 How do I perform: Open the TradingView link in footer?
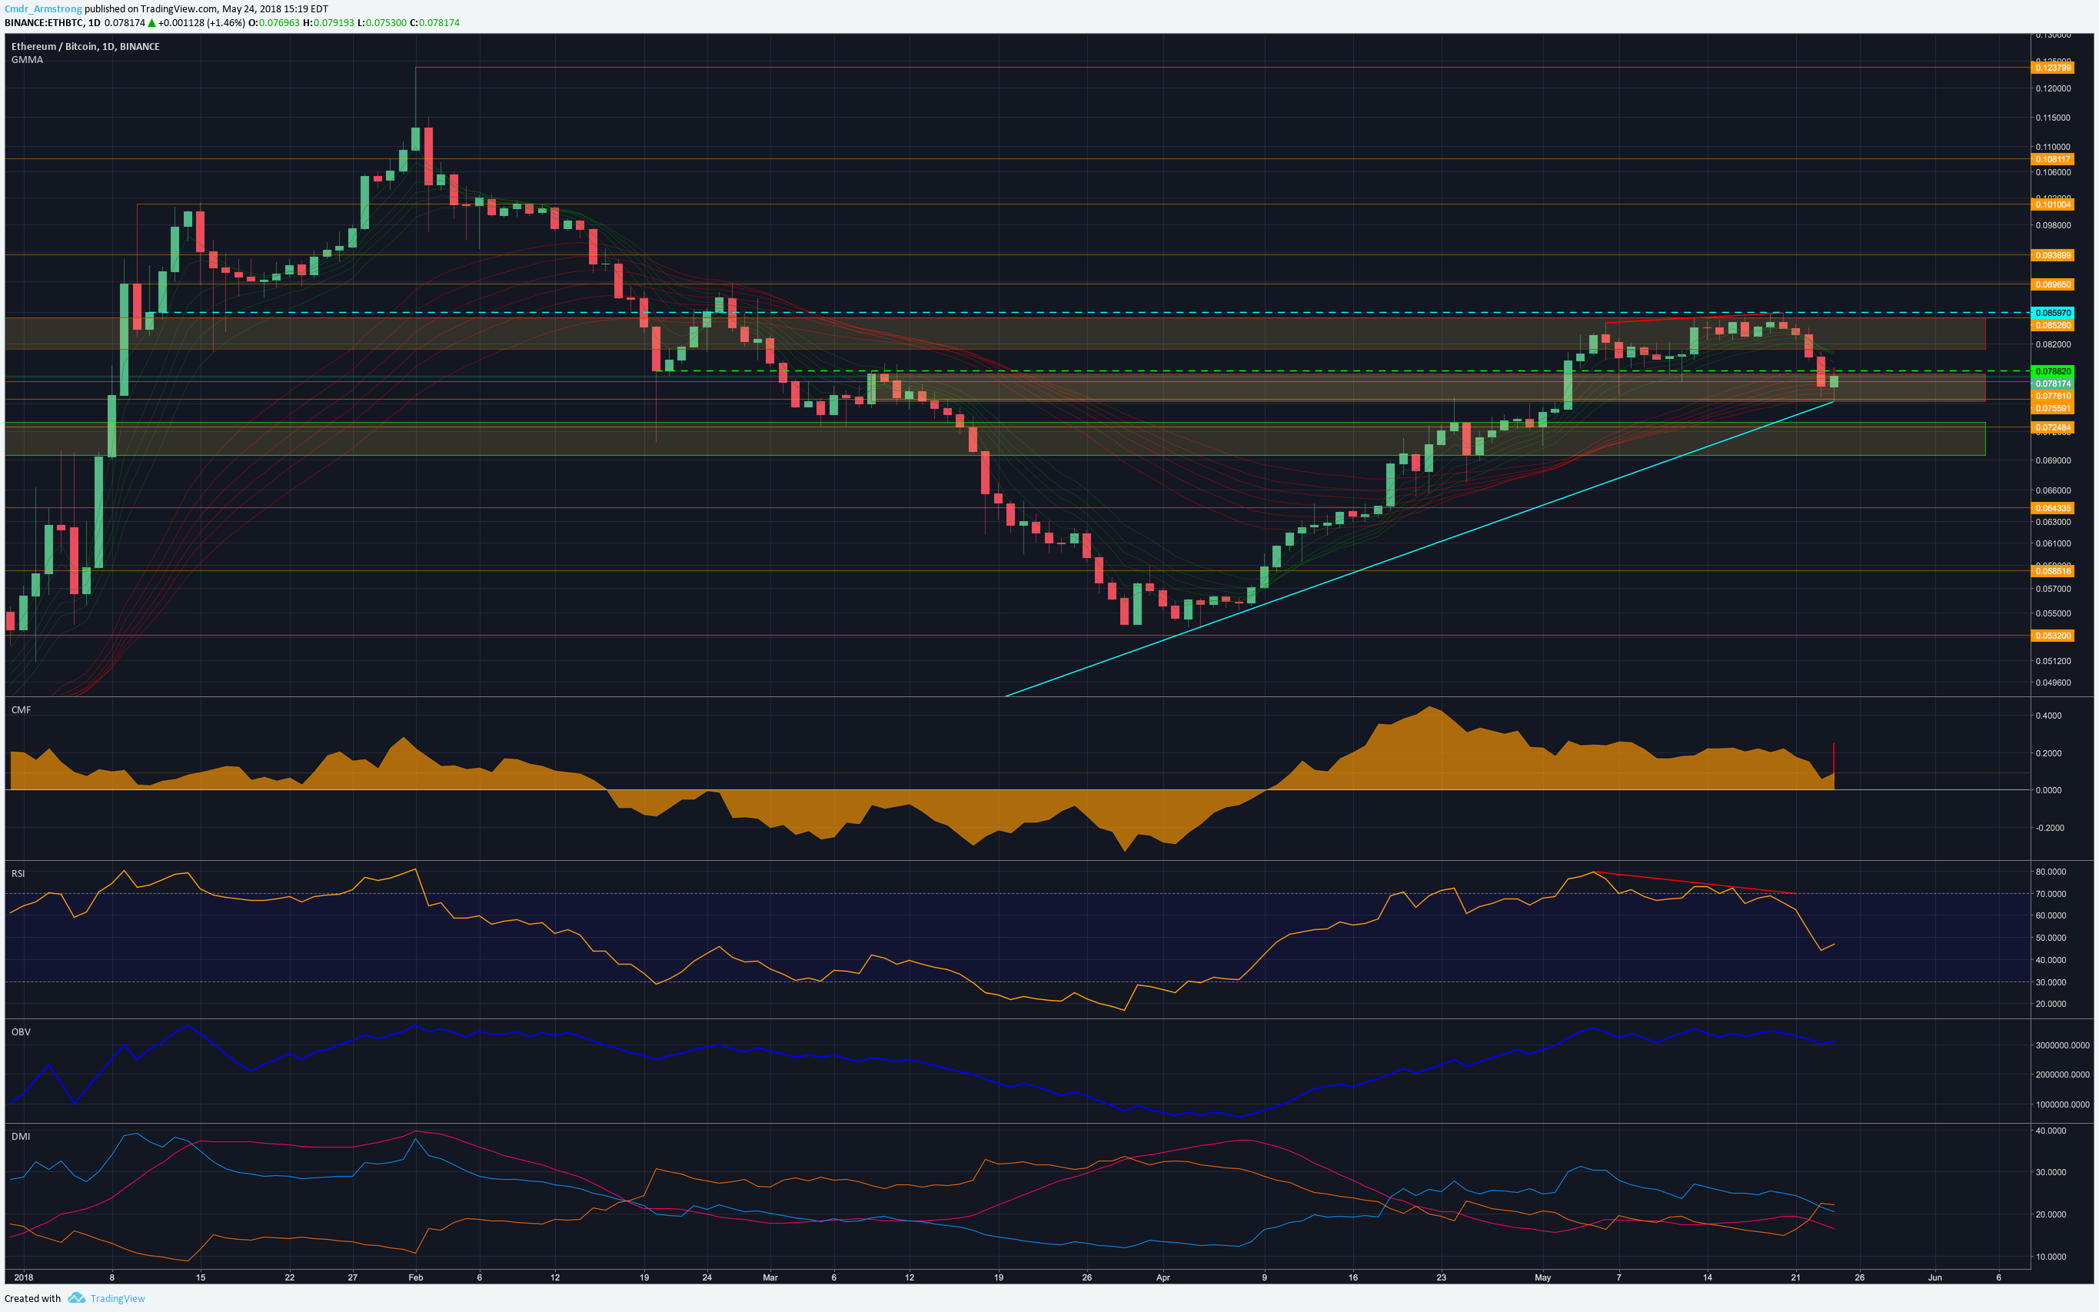pyautogui.click(x=117, y=1298)
